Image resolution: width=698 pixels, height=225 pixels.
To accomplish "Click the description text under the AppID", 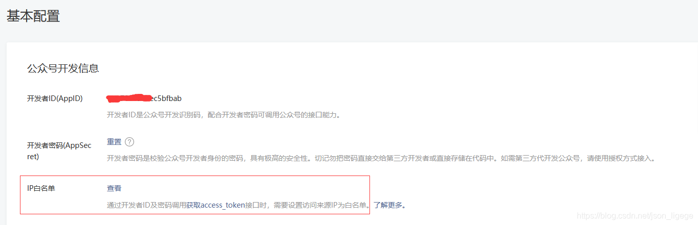I will [x=224, y=115].
